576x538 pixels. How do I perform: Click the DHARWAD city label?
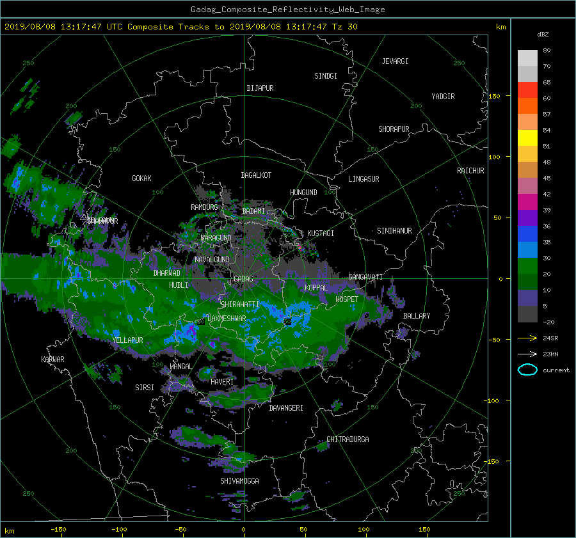(167, 273)
